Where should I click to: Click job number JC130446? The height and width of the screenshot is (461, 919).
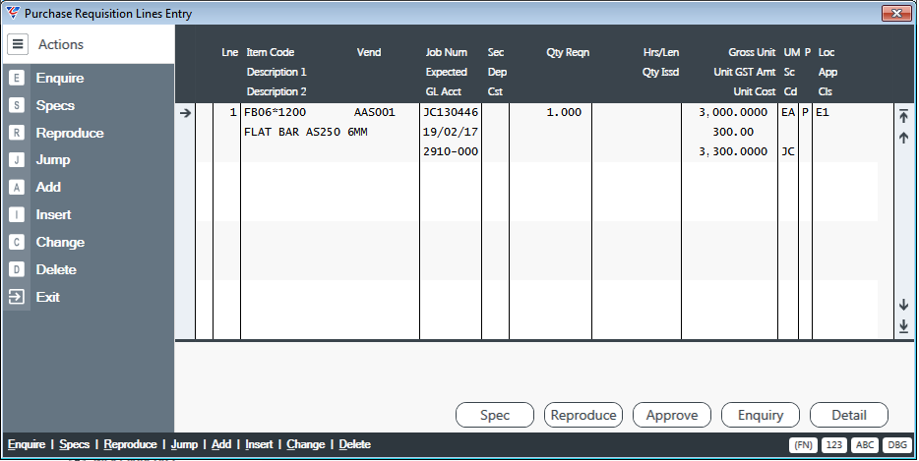tap(451, 112)
